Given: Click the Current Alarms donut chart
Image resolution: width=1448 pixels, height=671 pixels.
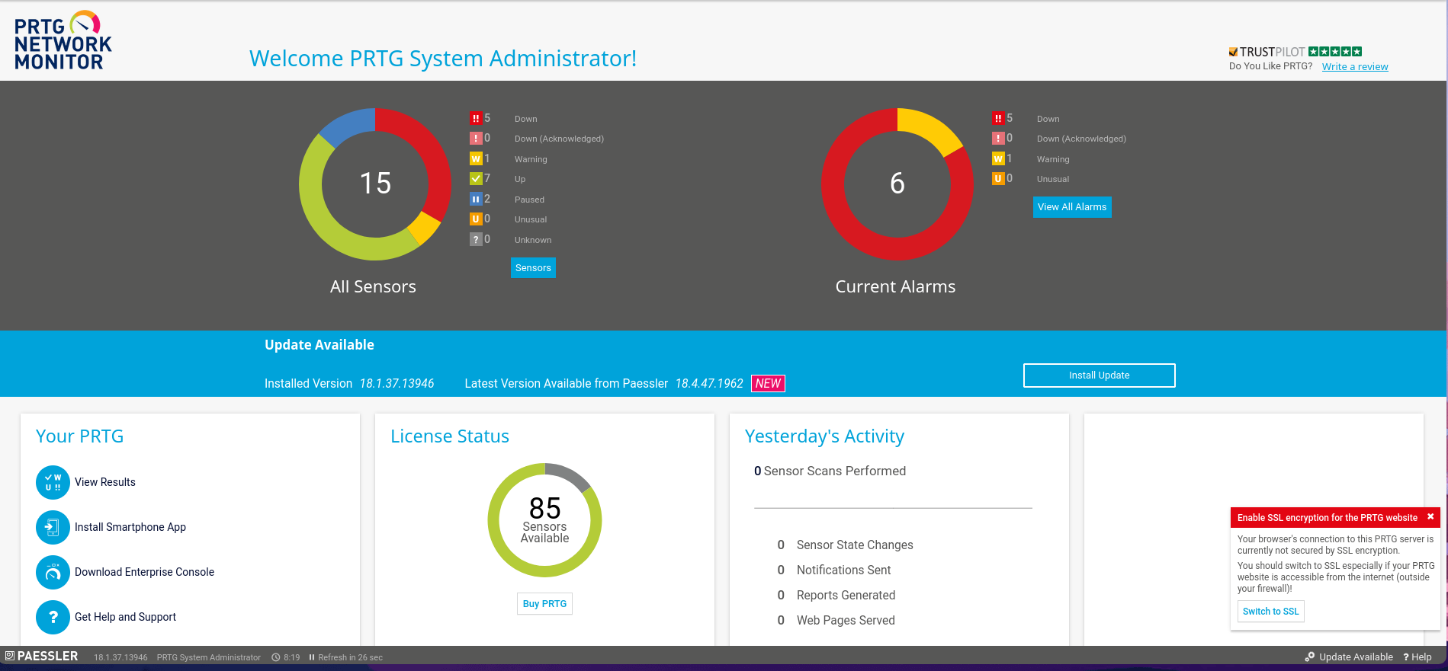Looking at the screenshot, I should [897, 184].
